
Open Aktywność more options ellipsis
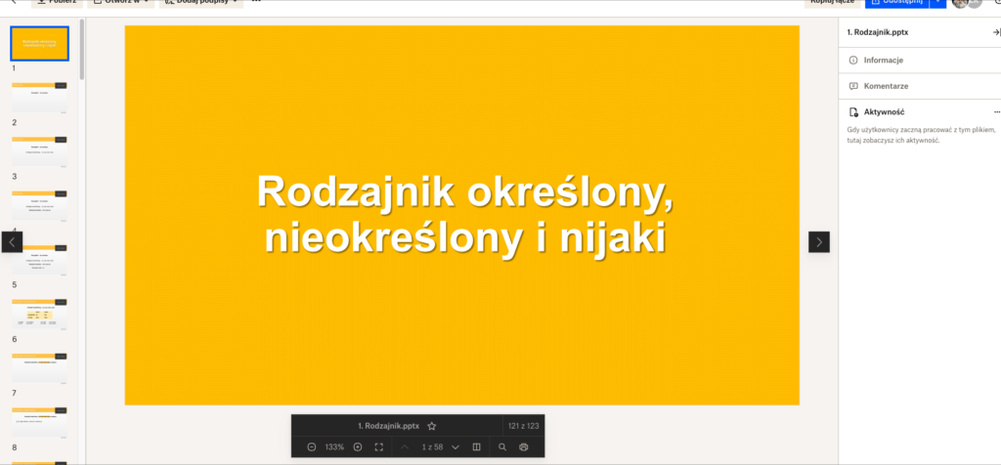[x=996, y=112]
